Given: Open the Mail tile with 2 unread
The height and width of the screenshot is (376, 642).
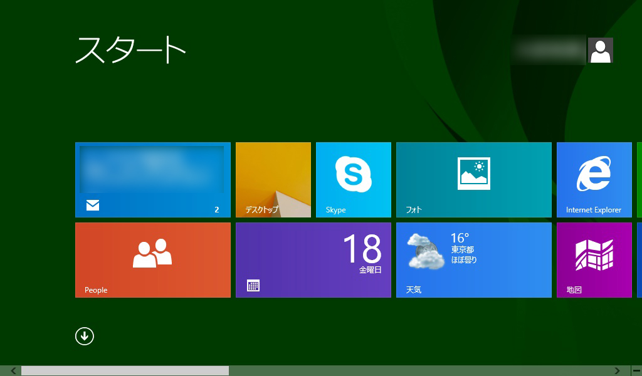Looking at the screenshot, I should coord(153,180).
